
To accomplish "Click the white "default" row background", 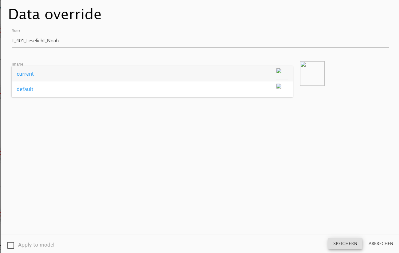I will pyautogui.click(x=154, y=89).
